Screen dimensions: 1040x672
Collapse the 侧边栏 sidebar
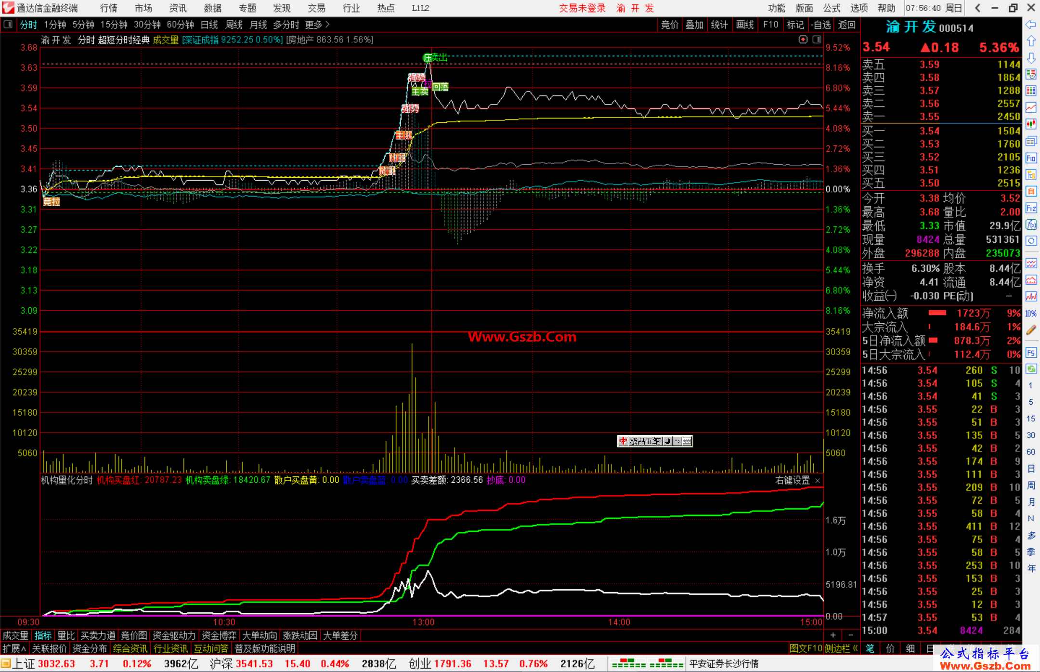[x=841, y=648]
